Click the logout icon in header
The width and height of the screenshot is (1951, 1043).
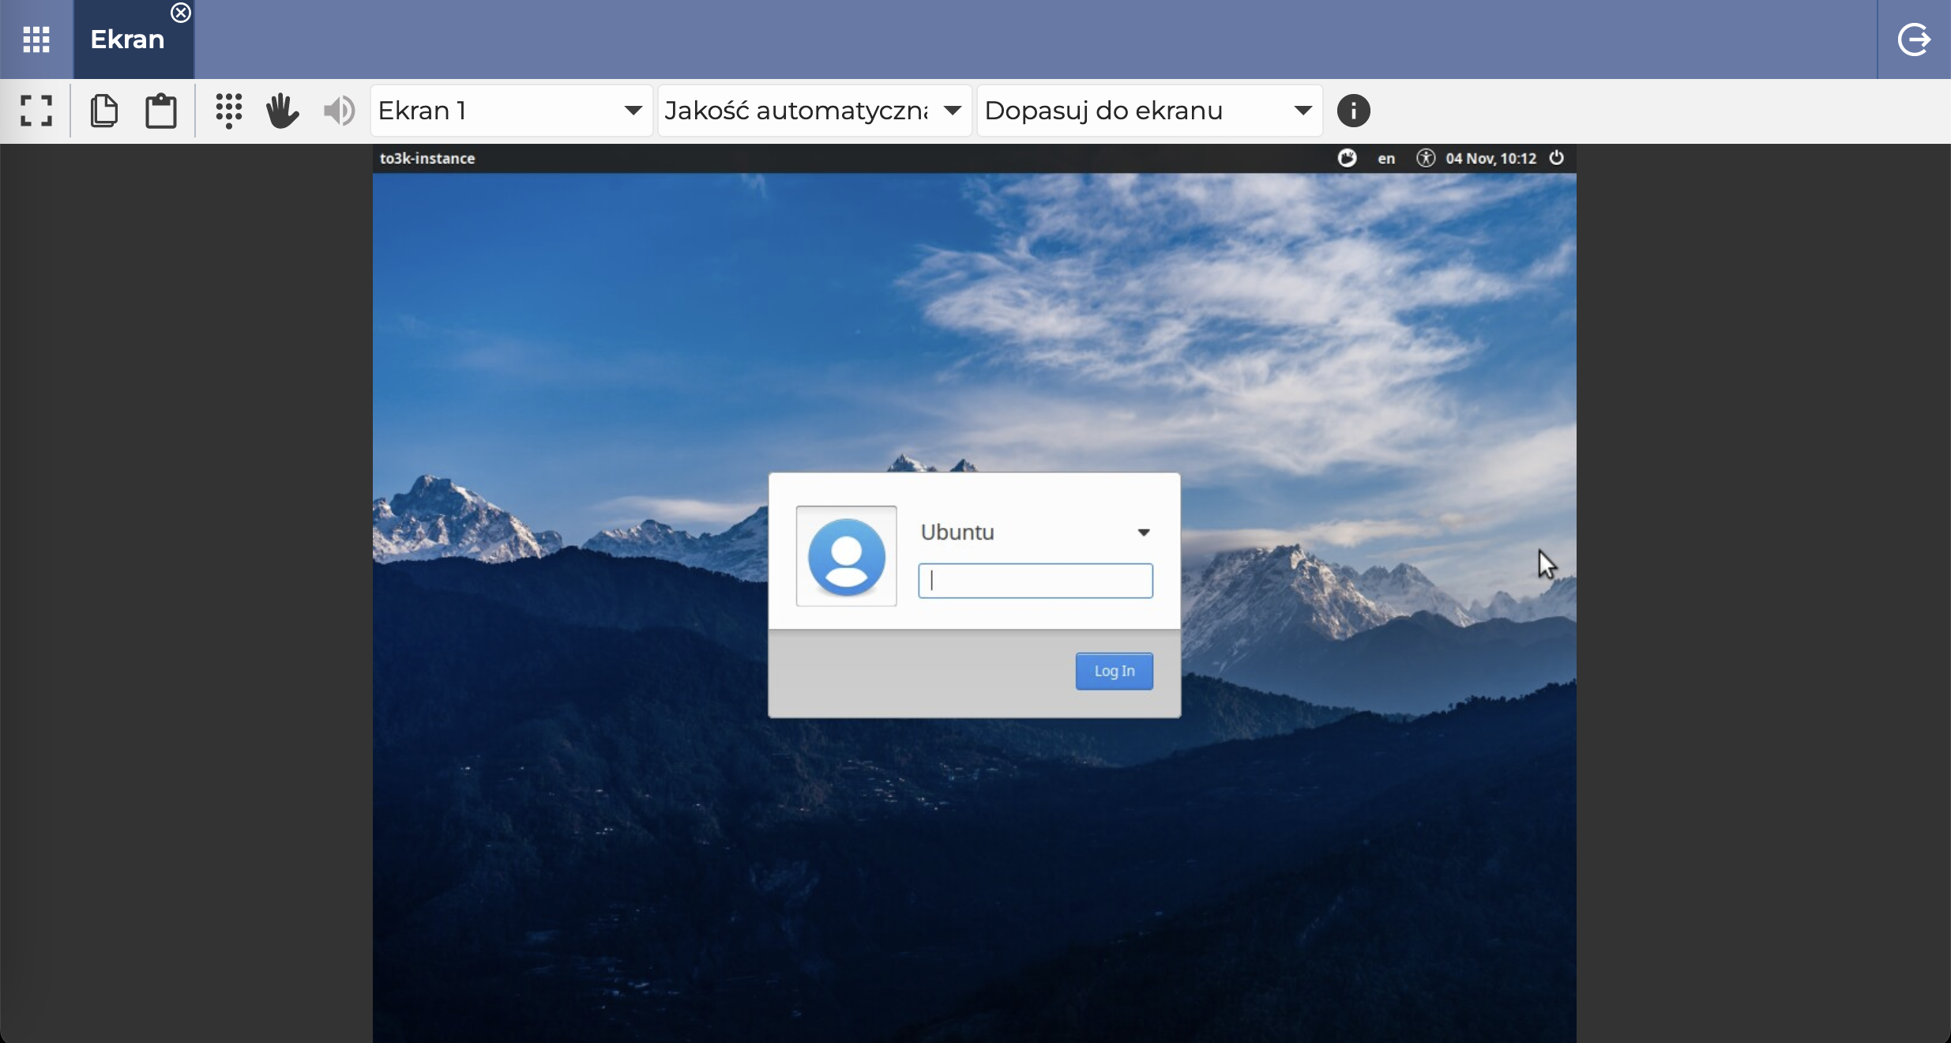pos(1914,40)
